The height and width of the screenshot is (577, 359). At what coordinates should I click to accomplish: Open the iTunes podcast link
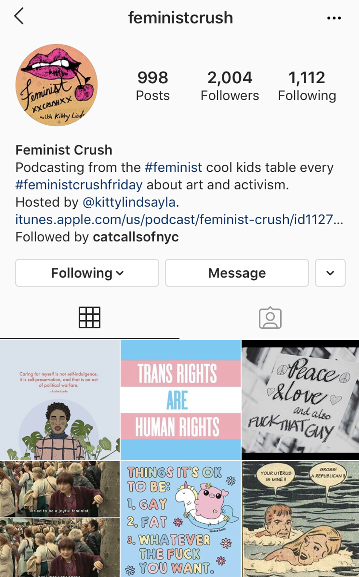point(179,219)
